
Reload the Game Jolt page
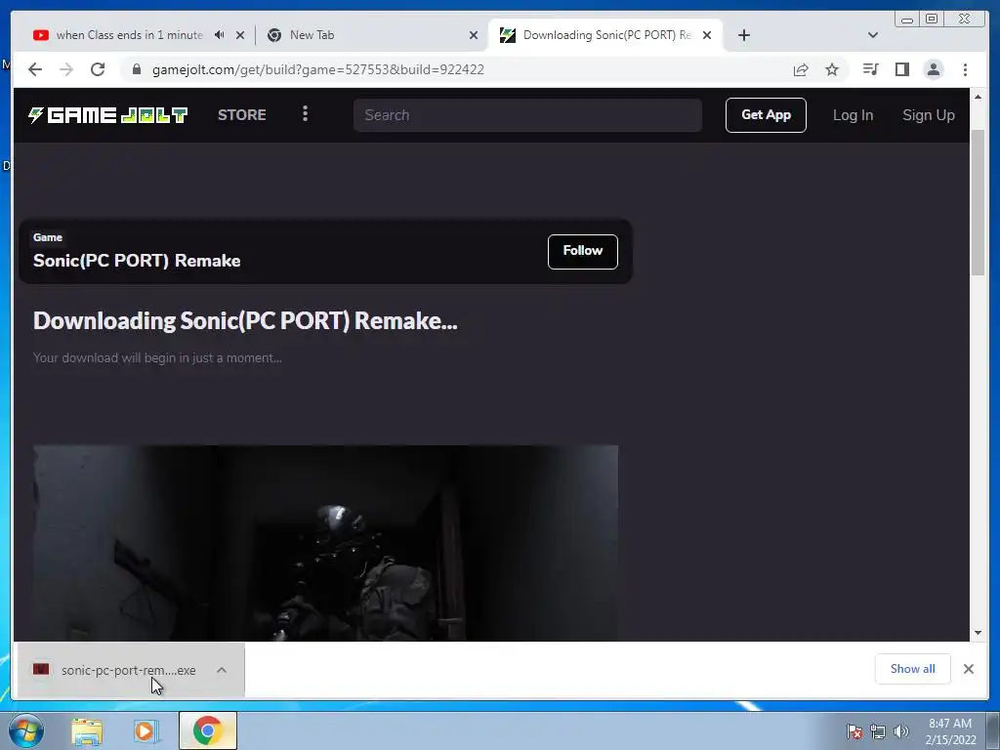click(x=98, y=69)
